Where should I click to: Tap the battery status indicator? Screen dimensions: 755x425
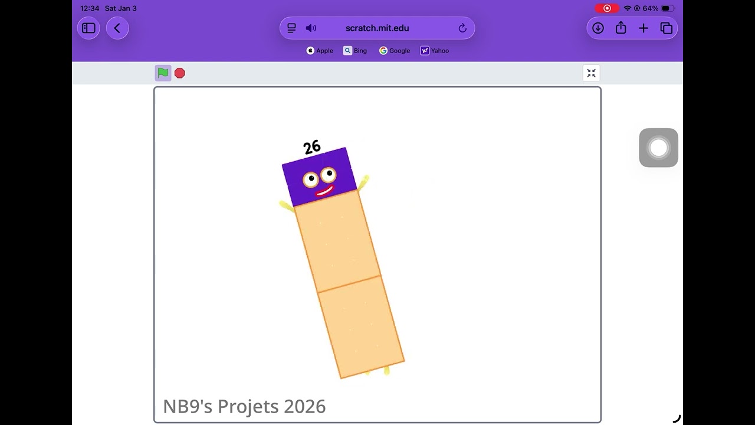coord(667,8)
